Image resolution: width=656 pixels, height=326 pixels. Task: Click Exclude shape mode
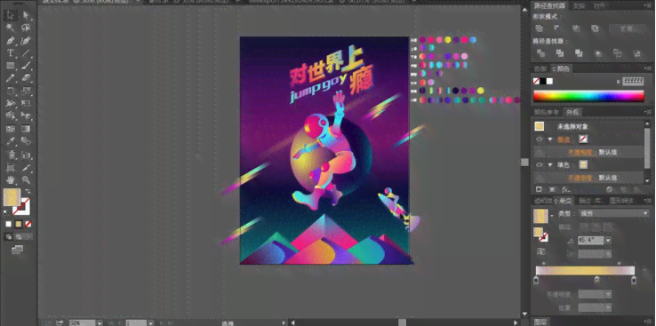point(595,28)
